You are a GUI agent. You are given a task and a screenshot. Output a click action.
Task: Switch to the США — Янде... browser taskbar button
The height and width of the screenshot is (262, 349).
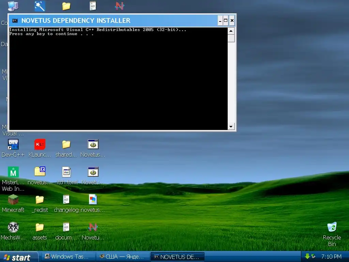[122, 257]
